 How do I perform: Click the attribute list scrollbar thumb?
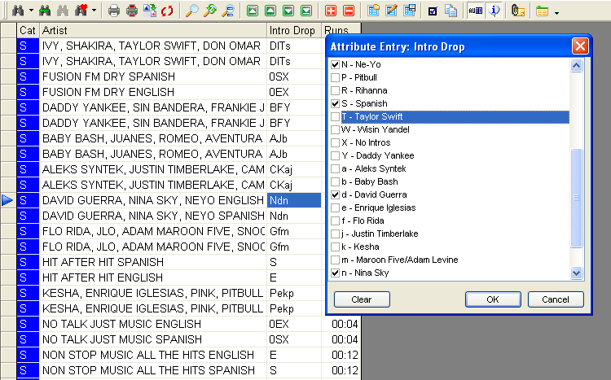(576, 199)
